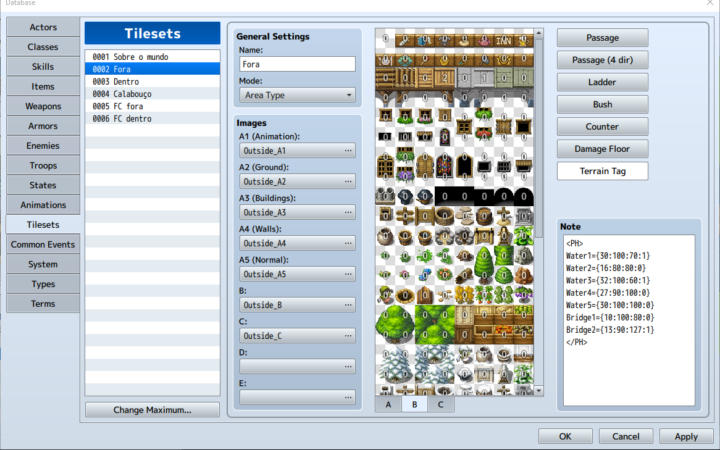
Task: Select Damage Floor mode
Action: pos(603,149)
